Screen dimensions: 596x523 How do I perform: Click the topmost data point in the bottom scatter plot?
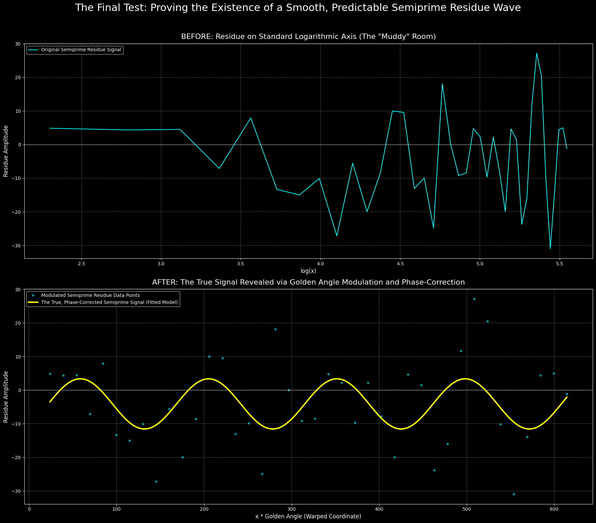[x=474, y=299]
